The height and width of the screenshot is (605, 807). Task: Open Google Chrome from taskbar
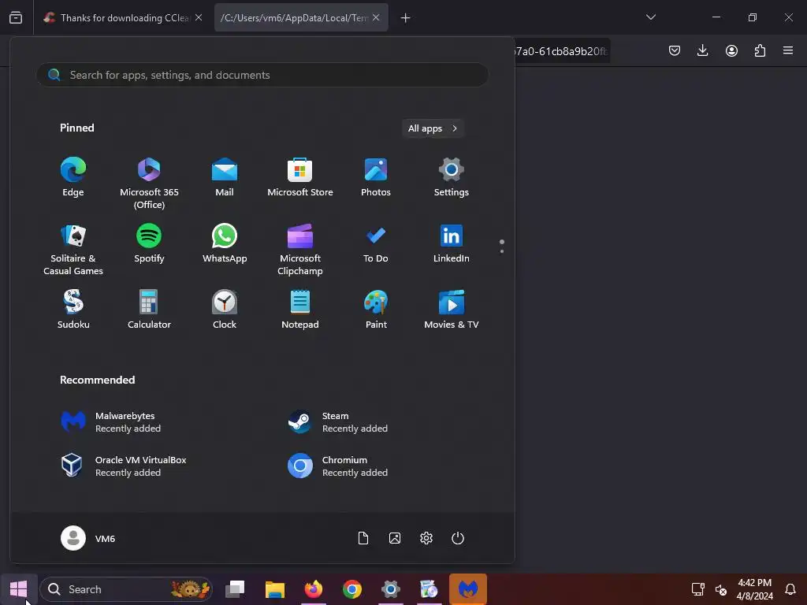click(352, 589)
